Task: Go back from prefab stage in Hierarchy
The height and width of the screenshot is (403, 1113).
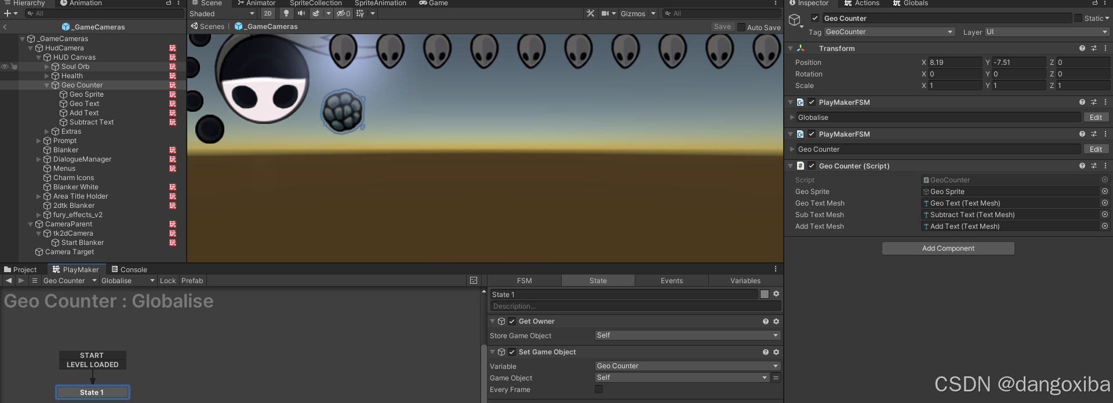Action: [5, 27]
